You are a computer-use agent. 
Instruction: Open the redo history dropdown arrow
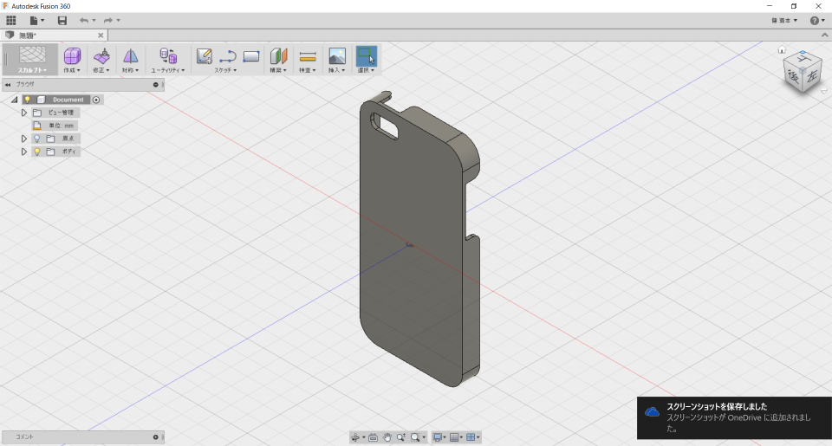[x=119, y=20]
